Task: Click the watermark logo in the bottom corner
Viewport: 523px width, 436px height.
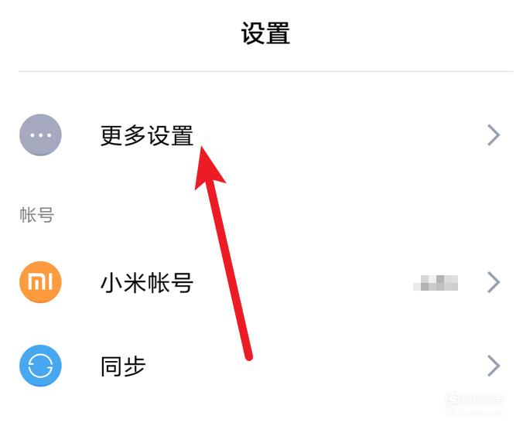Action: [475, 400]
